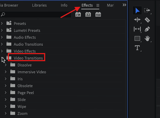Screen dimensions: 160x118
Task: Select the Rectangle tool
Action: tap(137, 38)
